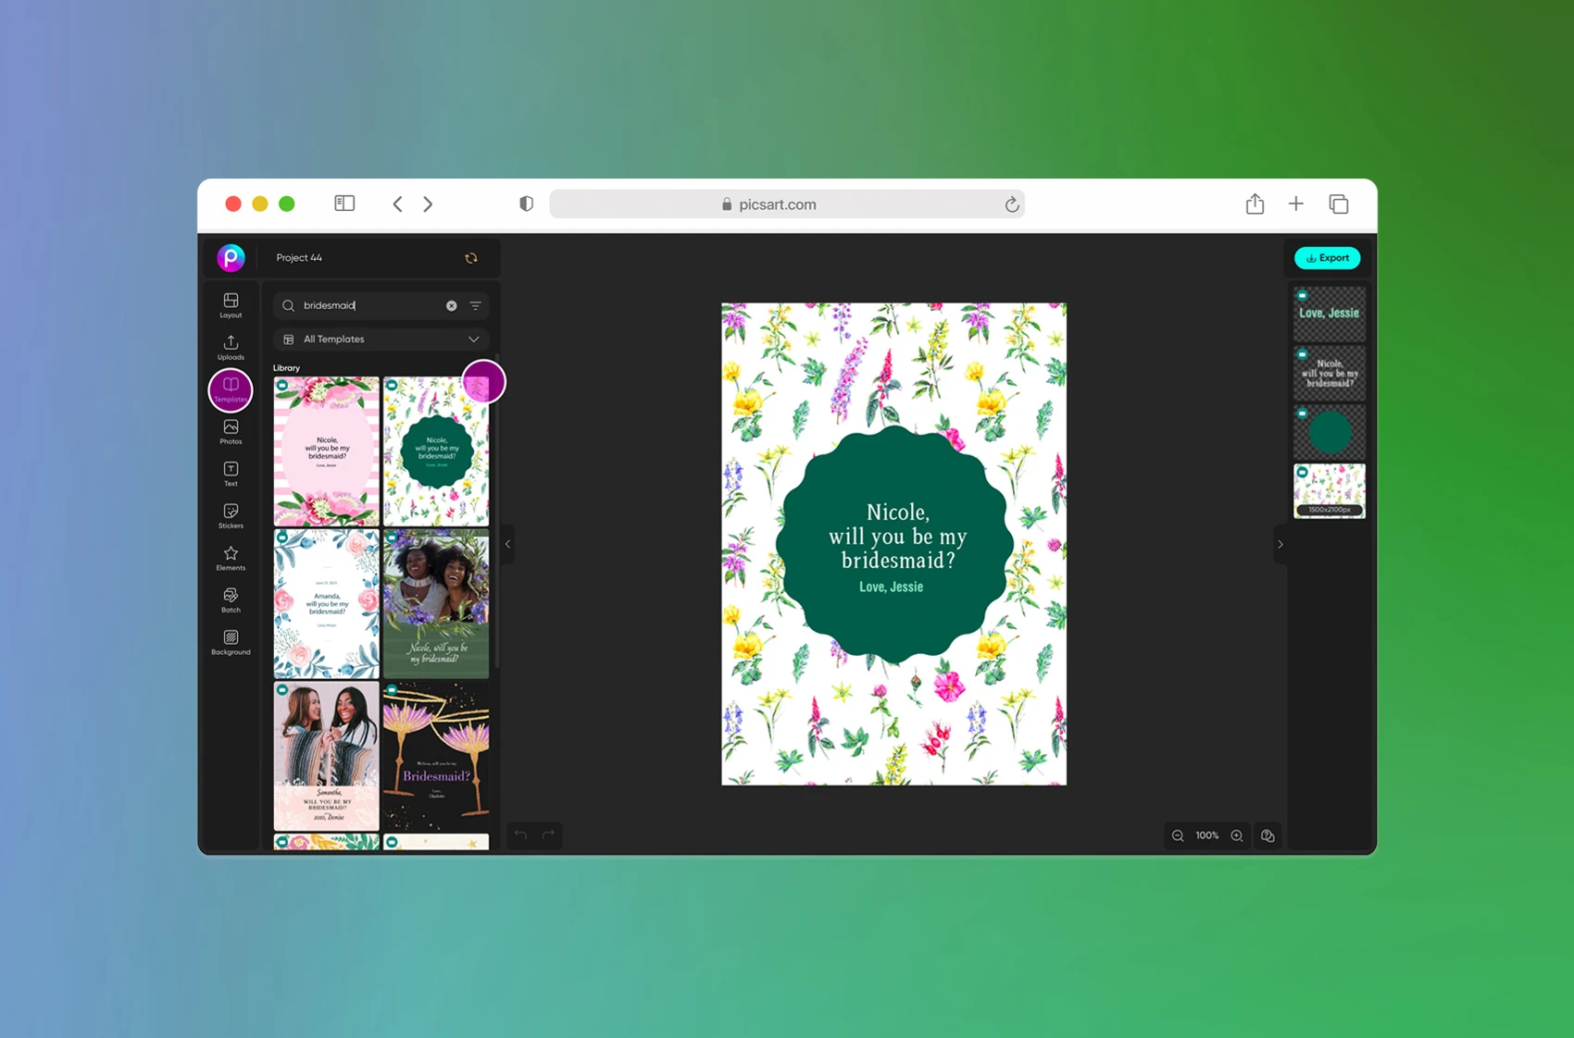Open the Photos panel
The width and height of the screenshot is (1574, 1038).
click(x=230, y=430)
